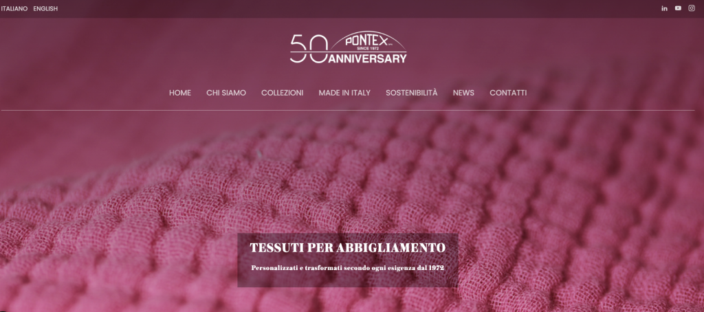
Task: Open the LinkedIn social icon
Action: pos(665,8)
